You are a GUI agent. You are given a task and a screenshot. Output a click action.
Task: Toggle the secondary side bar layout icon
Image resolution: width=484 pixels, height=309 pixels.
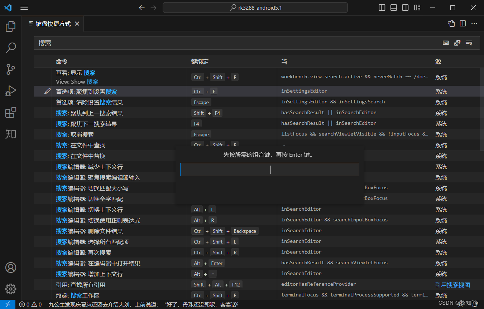pyautogui.click(x=405, y=8)
